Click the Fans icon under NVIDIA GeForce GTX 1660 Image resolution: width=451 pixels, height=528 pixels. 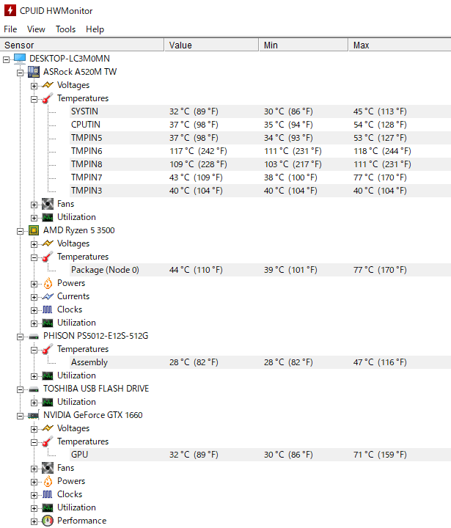tap(48, 468)
